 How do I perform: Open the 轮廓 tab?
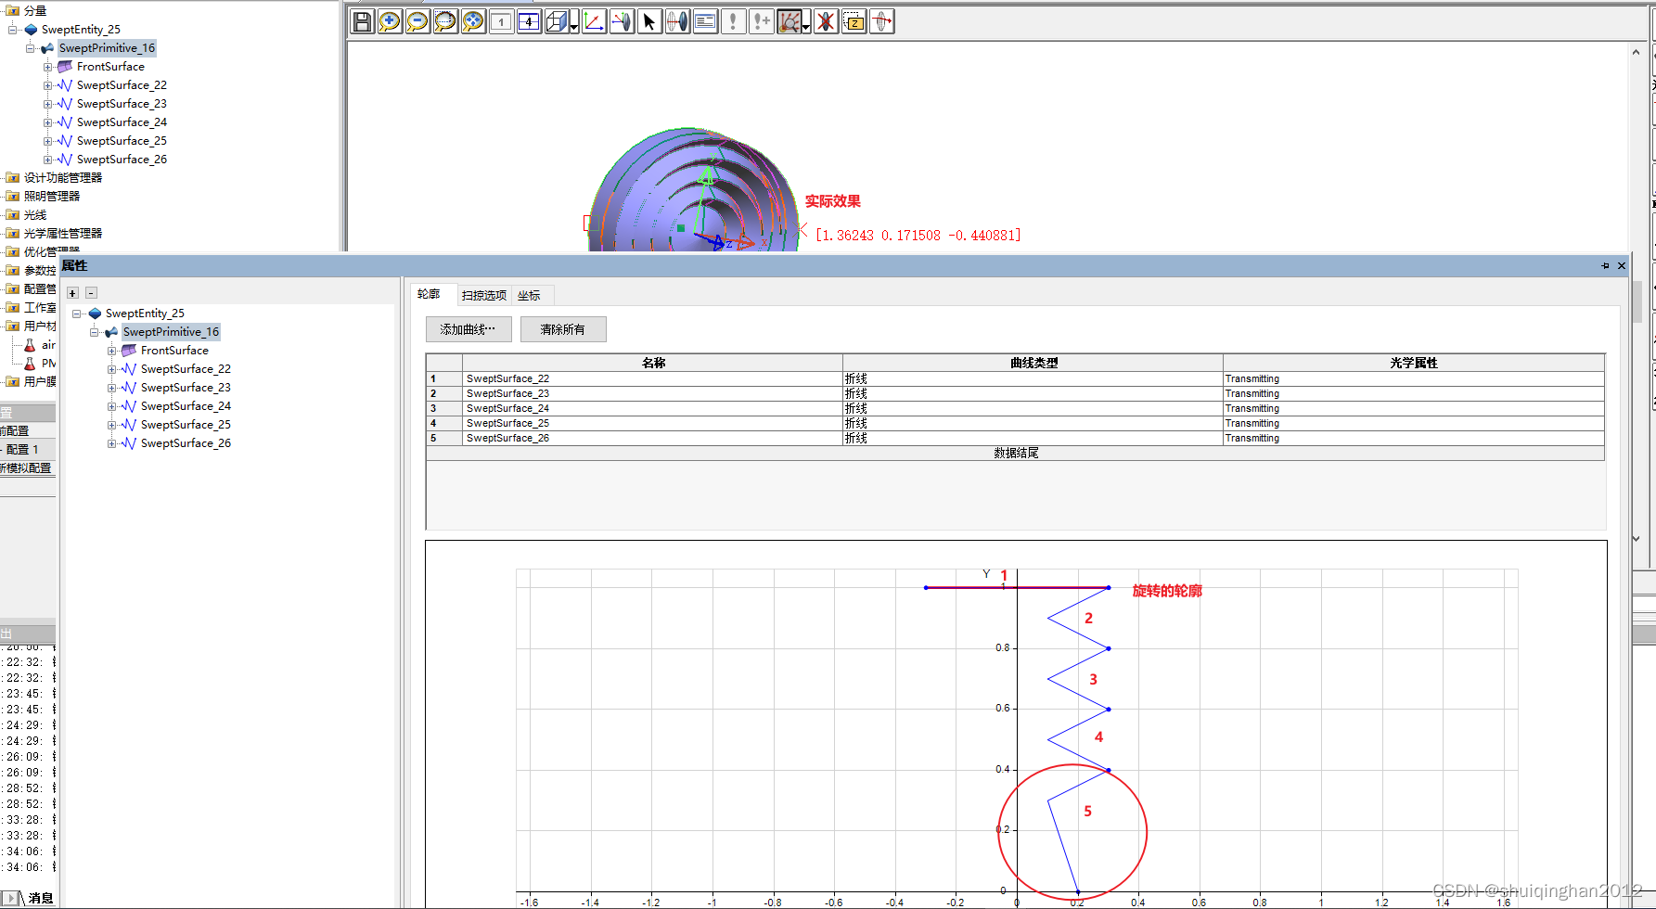pyautogui.click(x=429, y=295)
